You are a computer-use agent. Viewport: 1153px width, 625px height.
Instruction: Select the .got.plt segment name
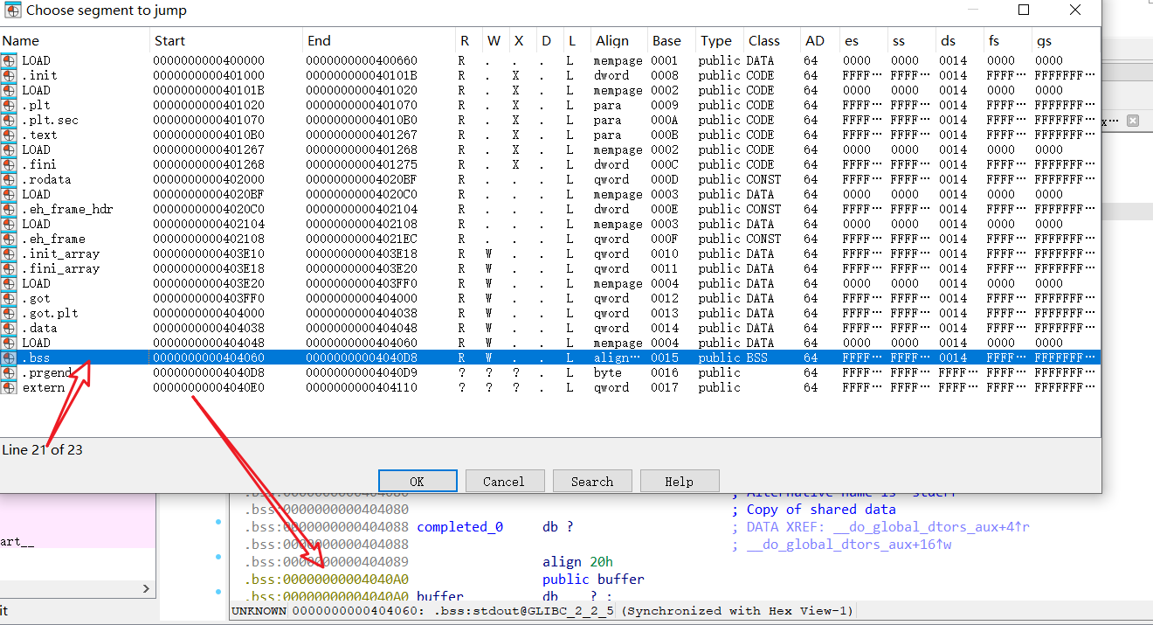click(50, 313)
